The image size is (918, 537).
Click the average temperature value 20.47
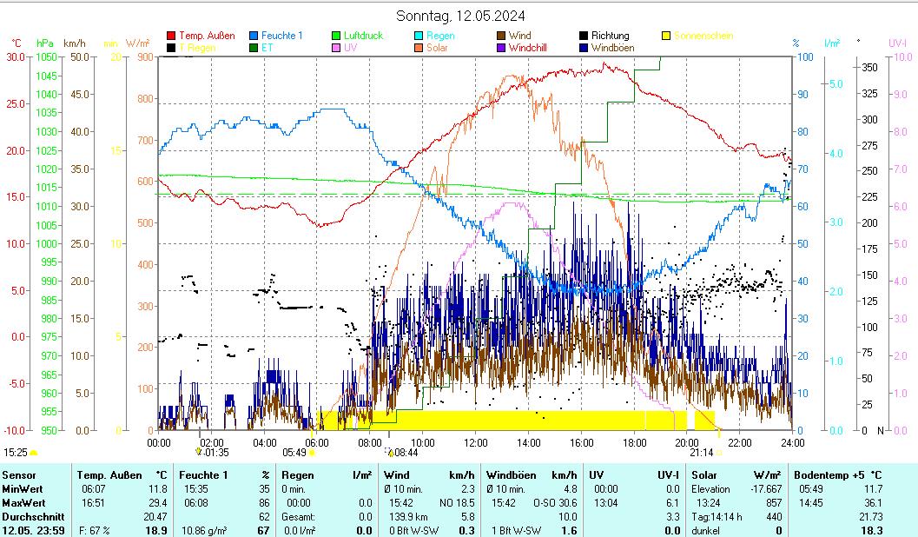[155, 517]
